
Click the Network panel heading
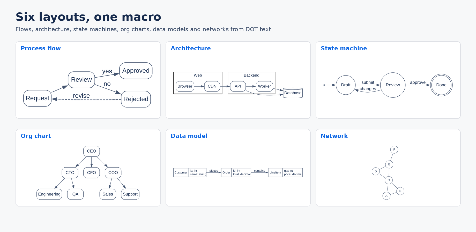334,136
